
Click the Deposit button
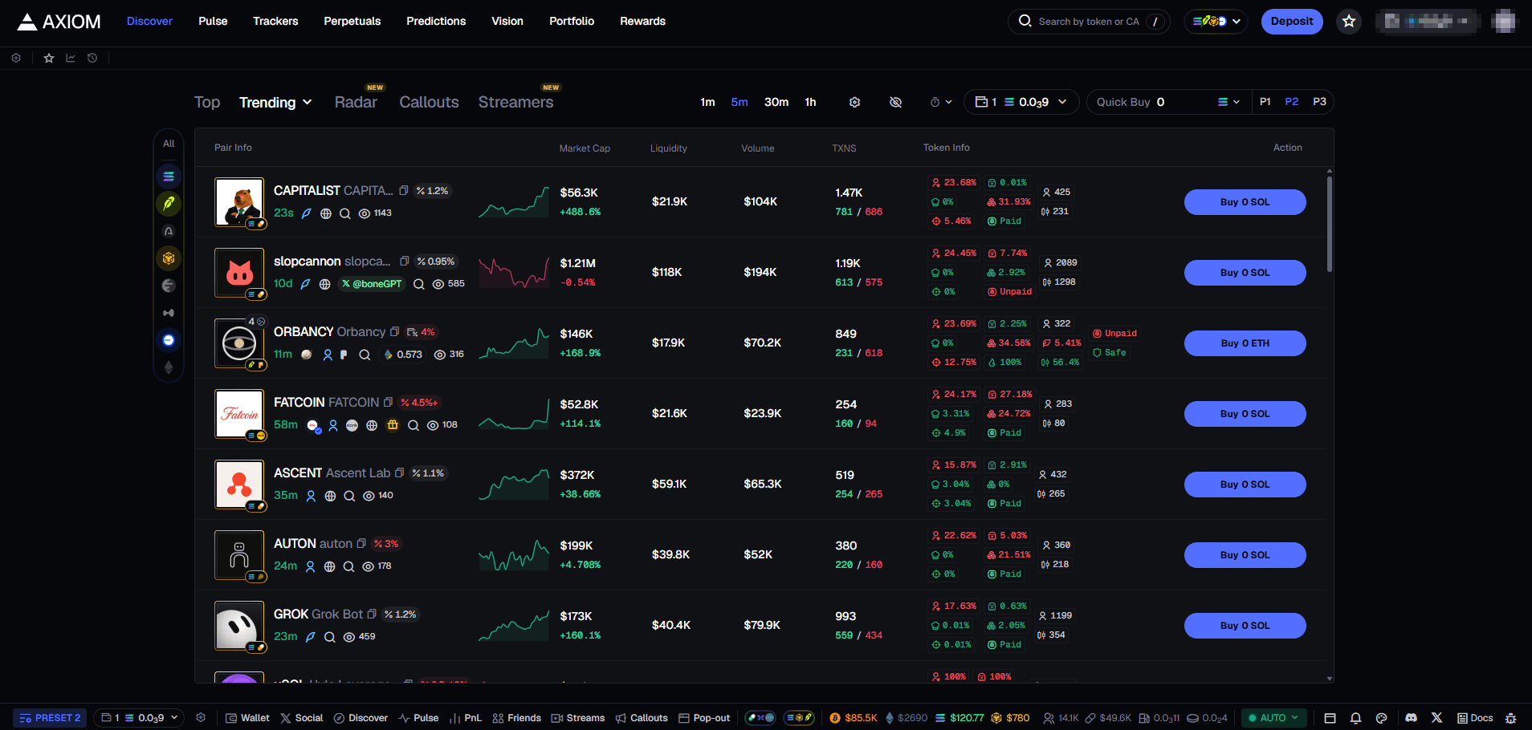(x=1292, y=22)
